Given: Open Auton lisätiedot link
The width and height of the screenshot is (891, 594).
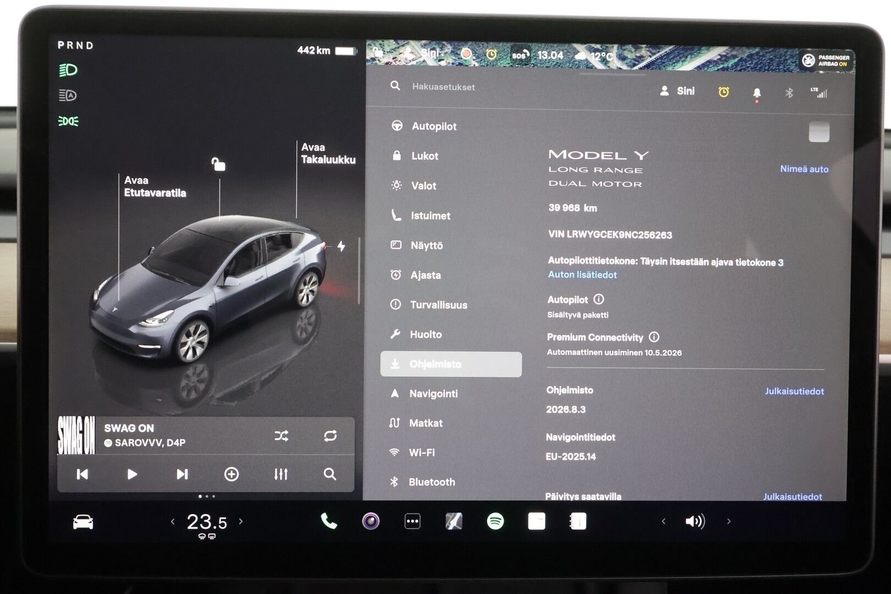Looking at the screenshot, I should click(x=582, y=275).
